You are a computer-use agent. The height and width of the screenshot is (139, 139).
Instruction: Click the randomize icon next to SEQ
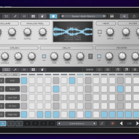coord(99,69)
